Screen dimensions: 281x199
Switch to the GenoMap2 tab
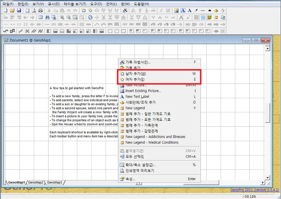[36, 182]
